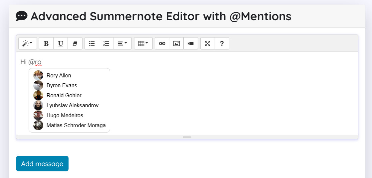Choose Ronald Gohler in the mentions list
372x178 pixels.
click(x=69, y=95)
